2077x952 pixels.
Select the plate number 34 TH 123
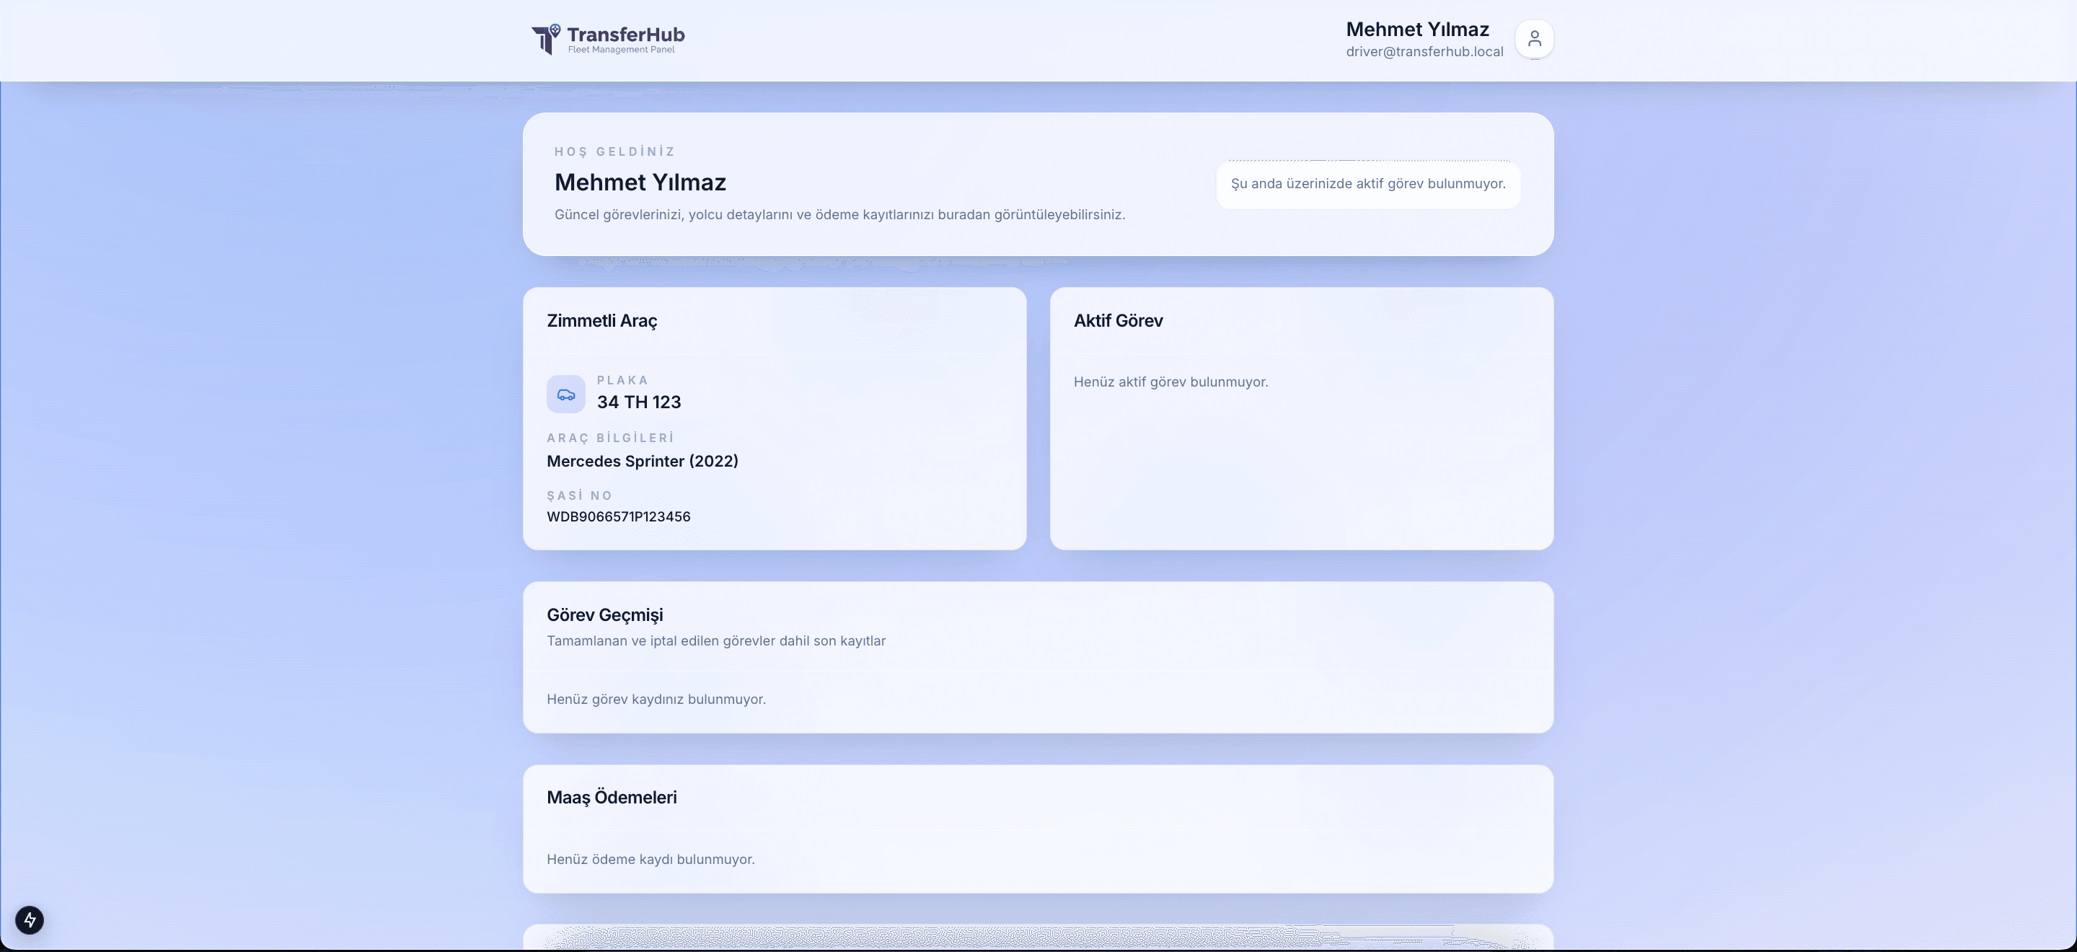point(638,402)
